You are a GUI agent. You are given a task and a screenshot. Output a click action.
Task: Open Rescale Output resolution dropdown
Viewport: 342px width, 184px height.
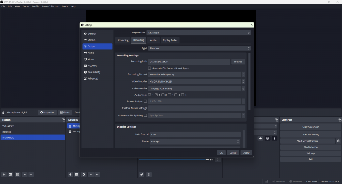196,101
